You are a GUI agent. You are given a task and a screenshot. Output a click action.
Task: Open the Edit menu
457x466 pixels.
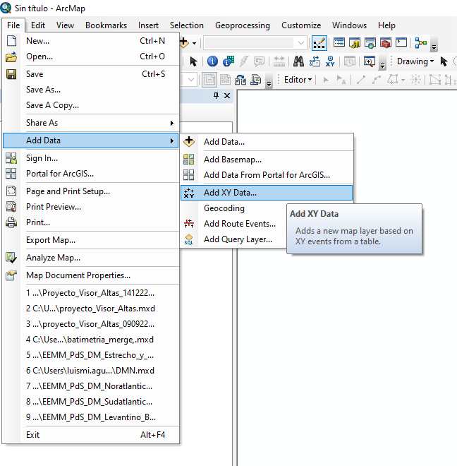pyautogui.click(x=38, y=25)
